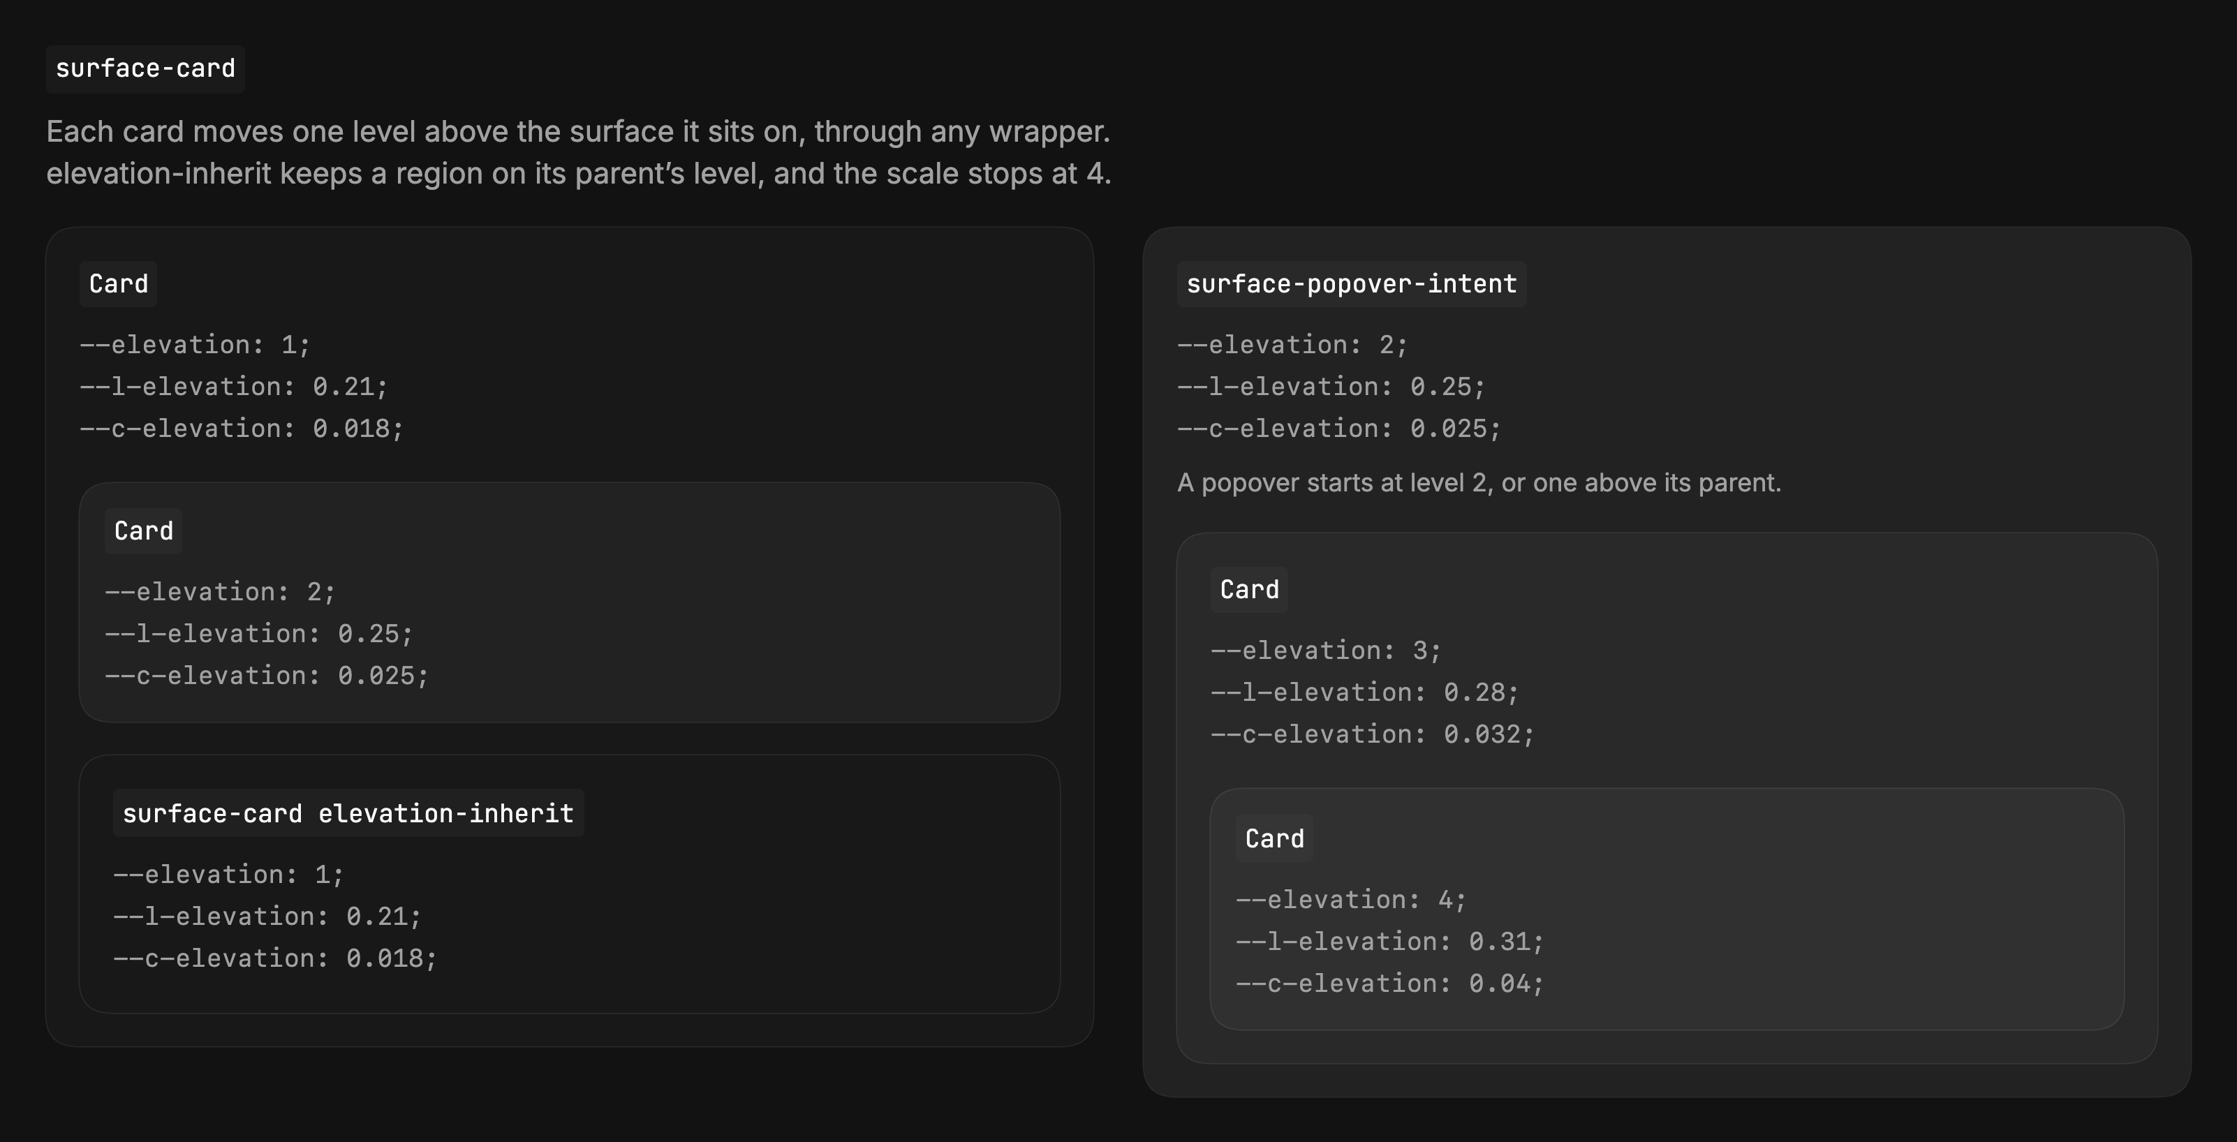Select the sentence starting "Each card moves one level"
Image resolution: width=2237 pixels, height=1142 pixels.
click(578, 132)
